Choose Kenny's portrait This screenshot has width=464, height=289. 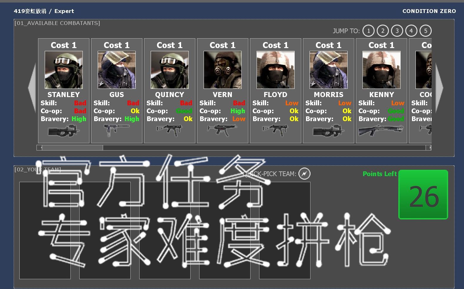point(382,70)
